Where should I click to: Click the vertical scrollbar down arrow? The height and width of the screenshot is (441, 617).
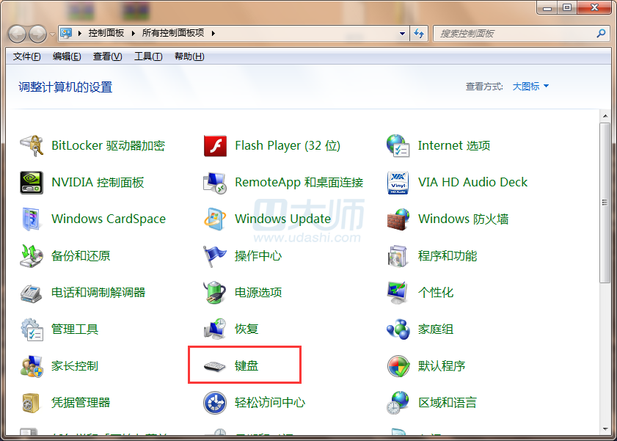[x=605, y=429]
